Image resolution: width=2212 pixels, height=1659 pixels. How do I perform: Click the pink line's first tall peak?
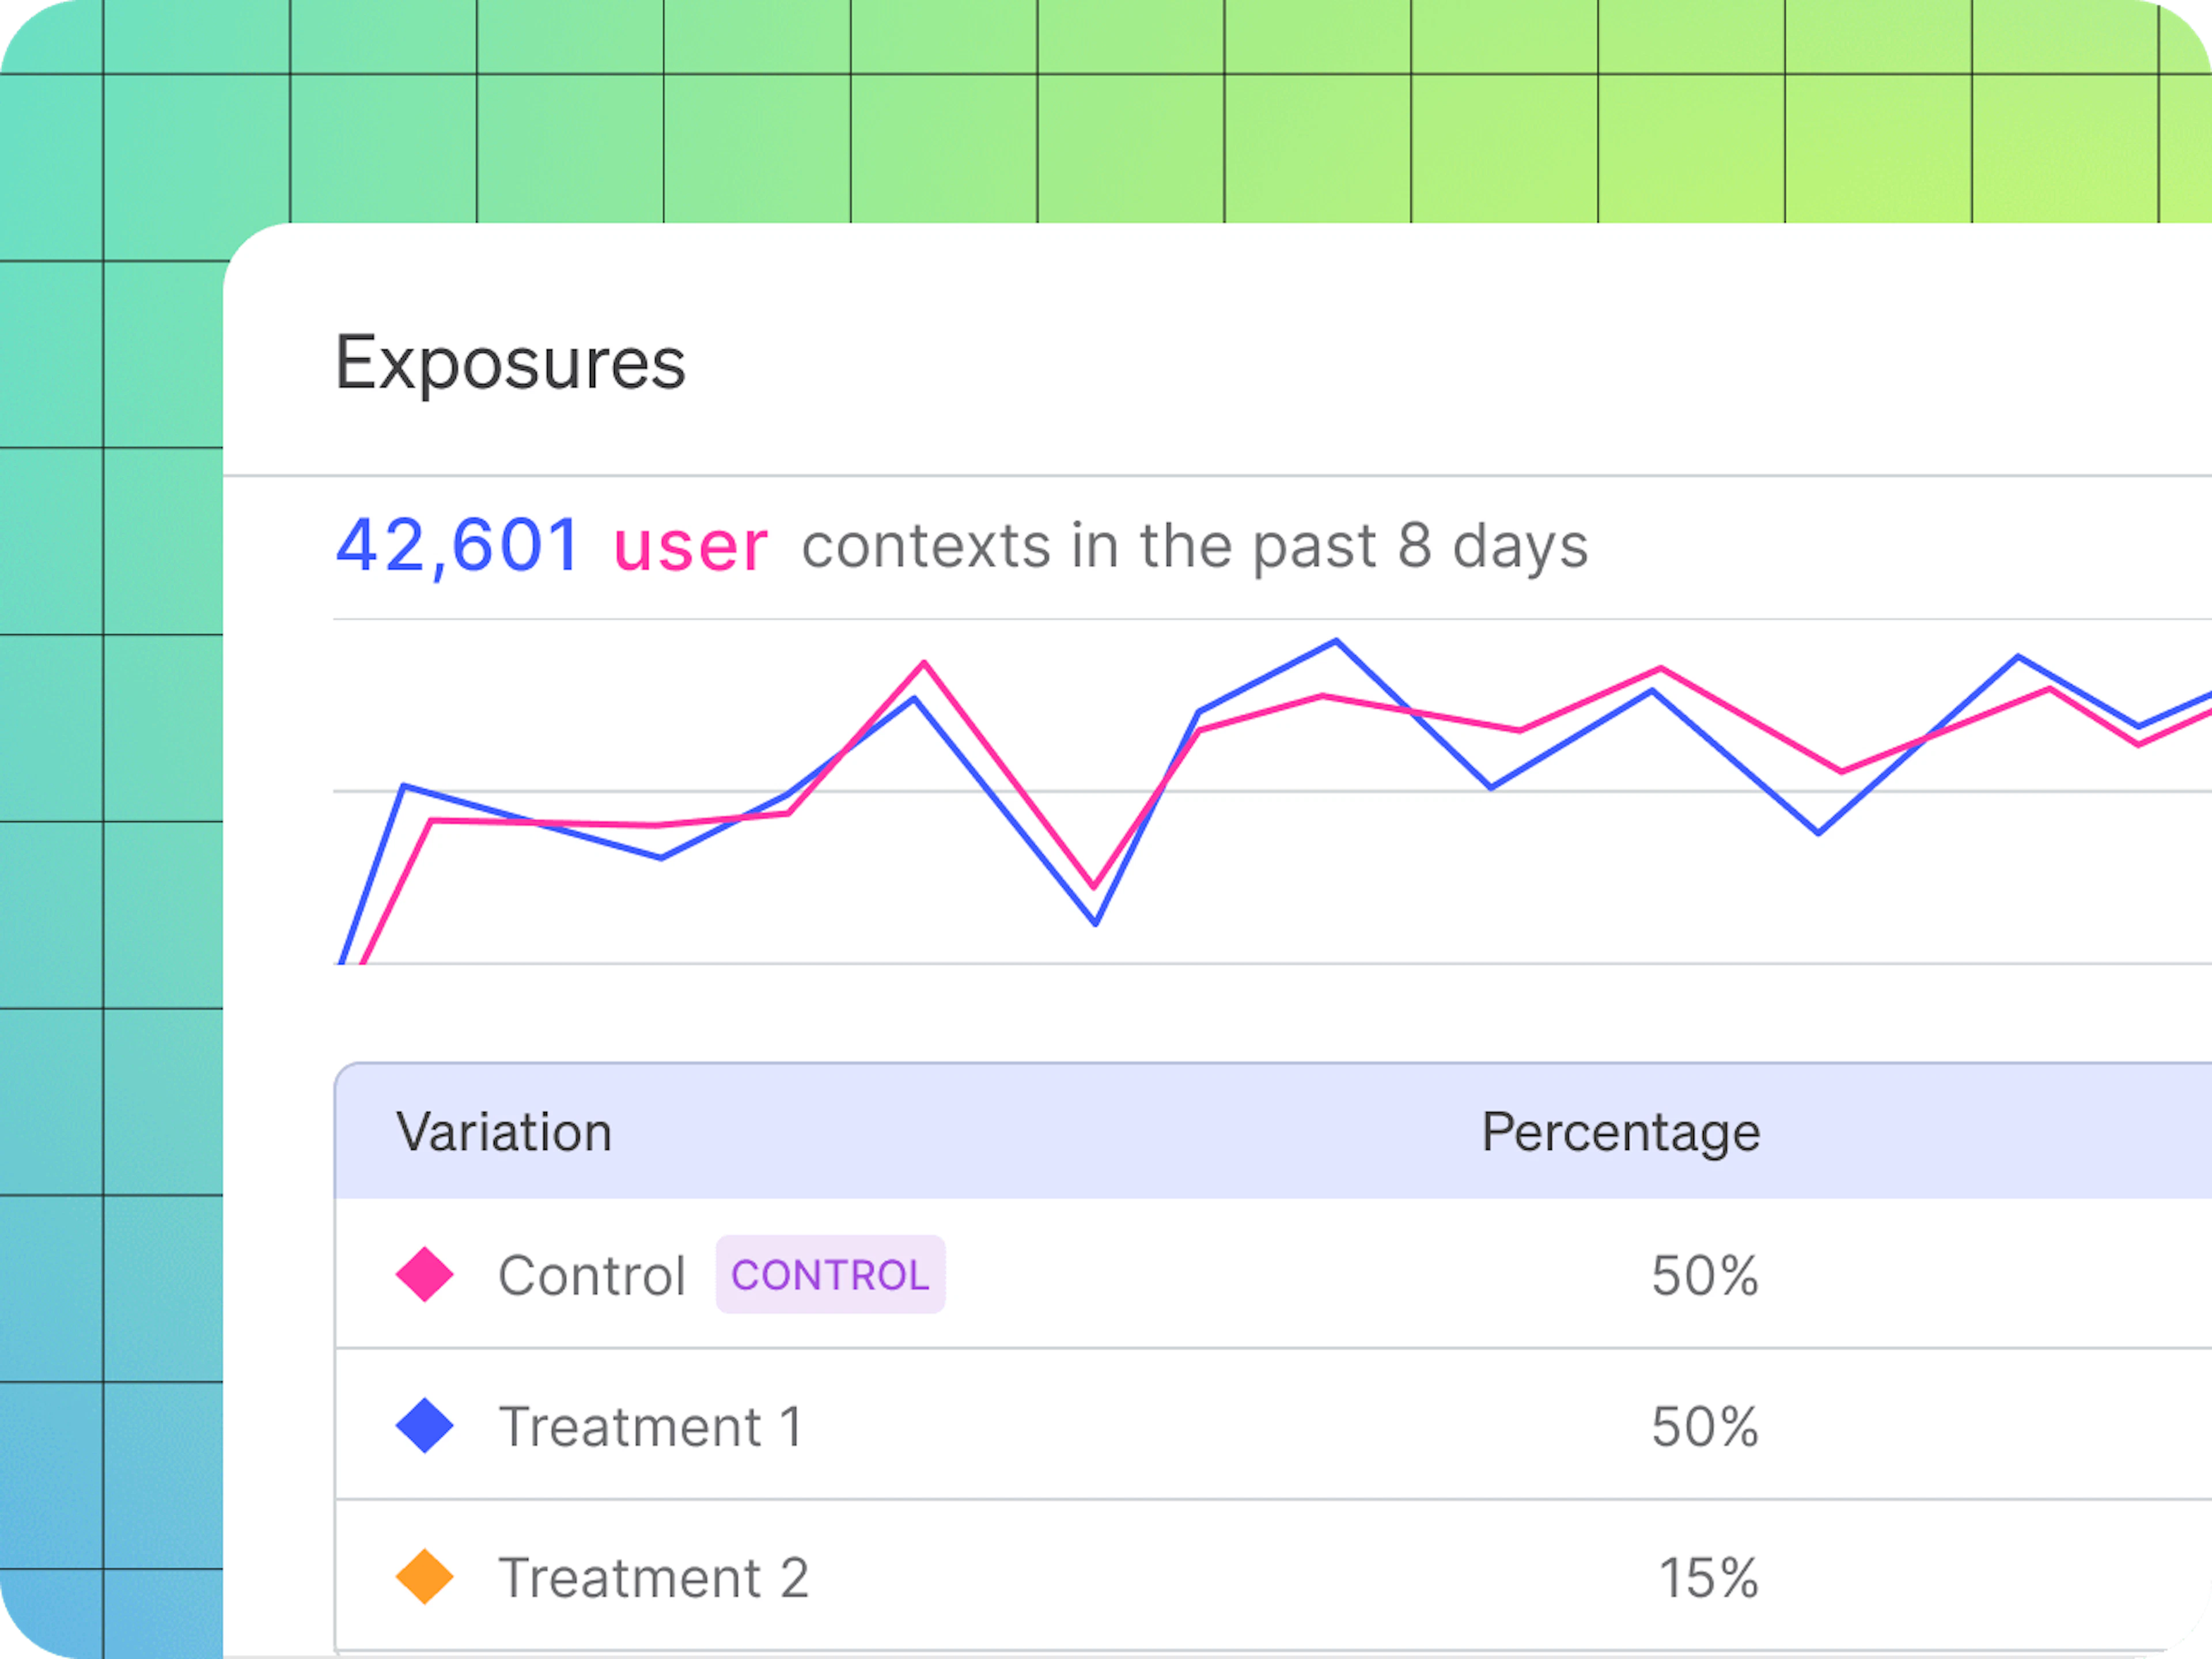coord(924,663)
